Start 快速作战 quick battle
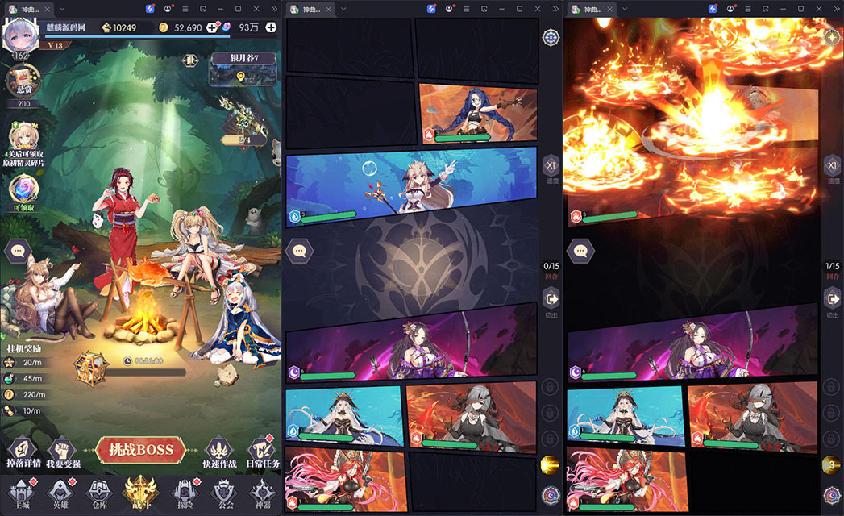This screenshot has width=844, height=516. (221, 451)
